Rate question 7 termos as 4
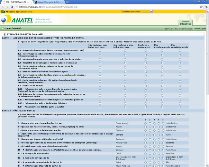Screen dimensions: 209x167 [159, 139]
